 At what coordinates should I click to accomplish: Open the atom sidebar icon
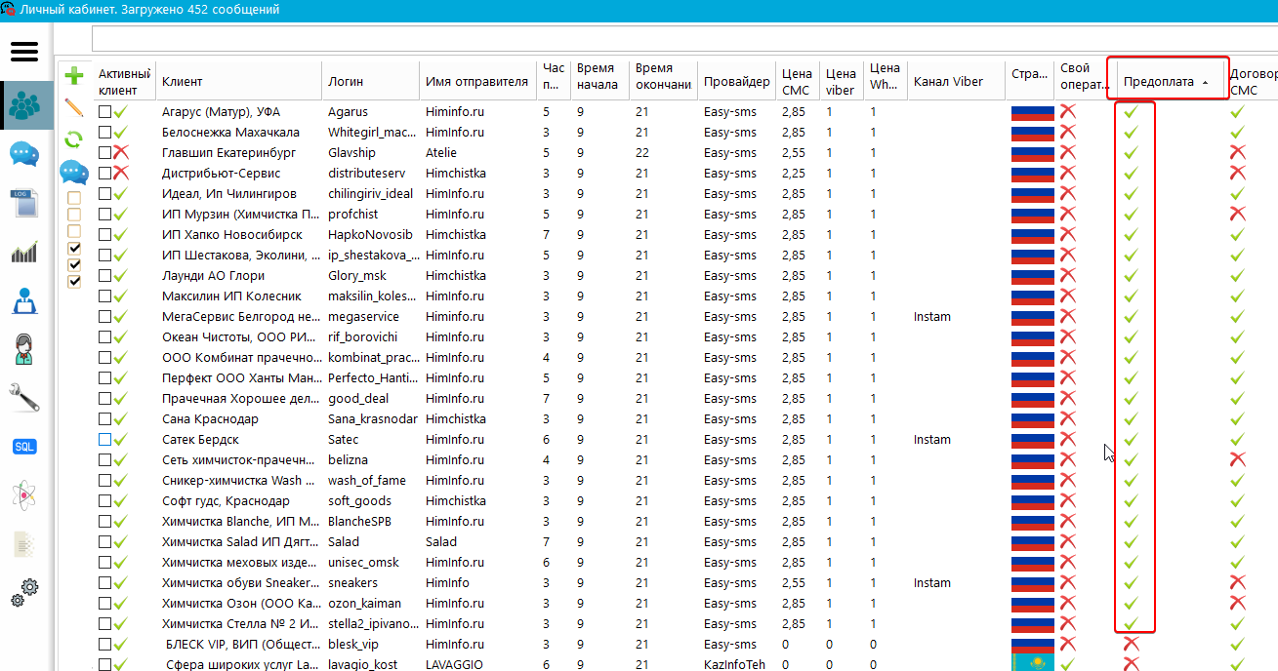click(24, 495)
